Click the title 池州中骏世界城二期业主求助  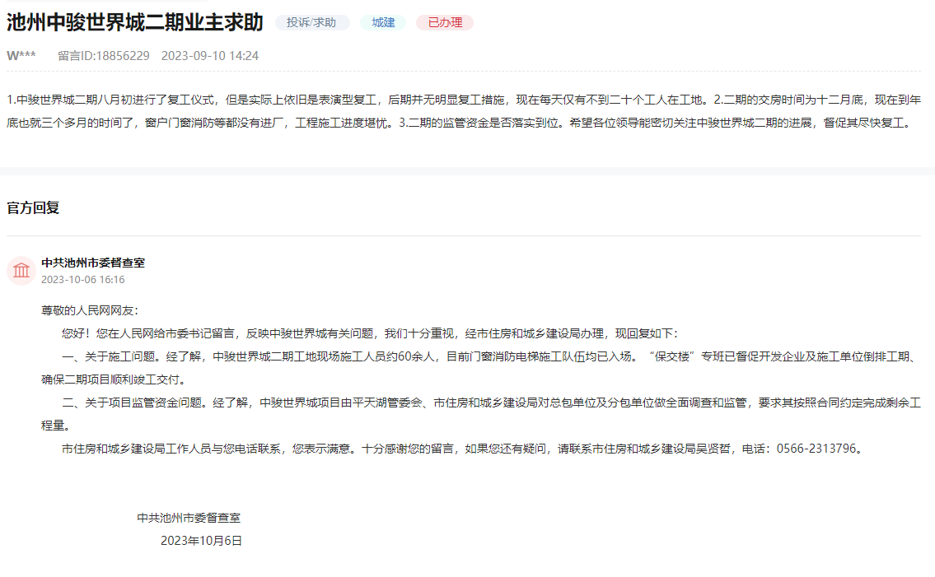point(135,22)
